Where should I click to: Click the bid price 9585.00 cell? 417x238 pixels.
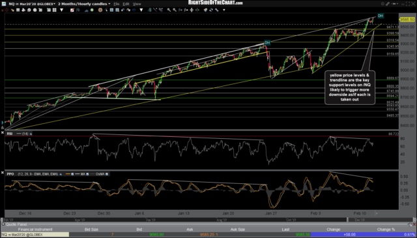pyautogui.click(x=156, y=235)
